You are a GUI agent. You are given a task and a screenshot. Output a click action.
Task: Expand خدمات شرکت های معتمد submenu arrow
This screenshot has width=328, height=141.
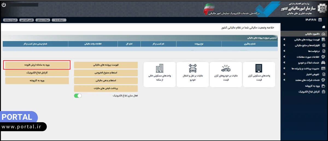(285, 80)
